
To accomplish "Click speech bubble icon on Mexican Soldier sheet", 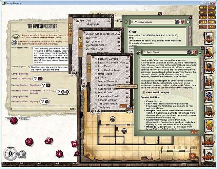I will [x=188, y=22].
